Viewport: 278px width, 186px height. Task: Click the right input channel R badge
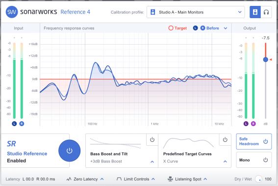[22, 124]
